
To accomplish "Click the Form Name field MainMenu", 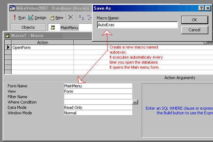I will click(x=98, y=86).
